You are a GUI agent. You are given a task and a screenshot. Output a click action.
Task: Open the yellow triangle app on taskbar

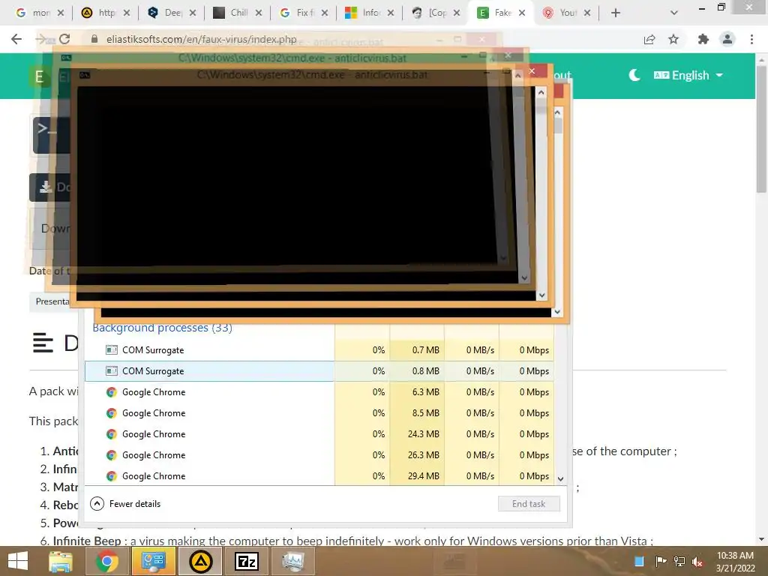[200, 561]
